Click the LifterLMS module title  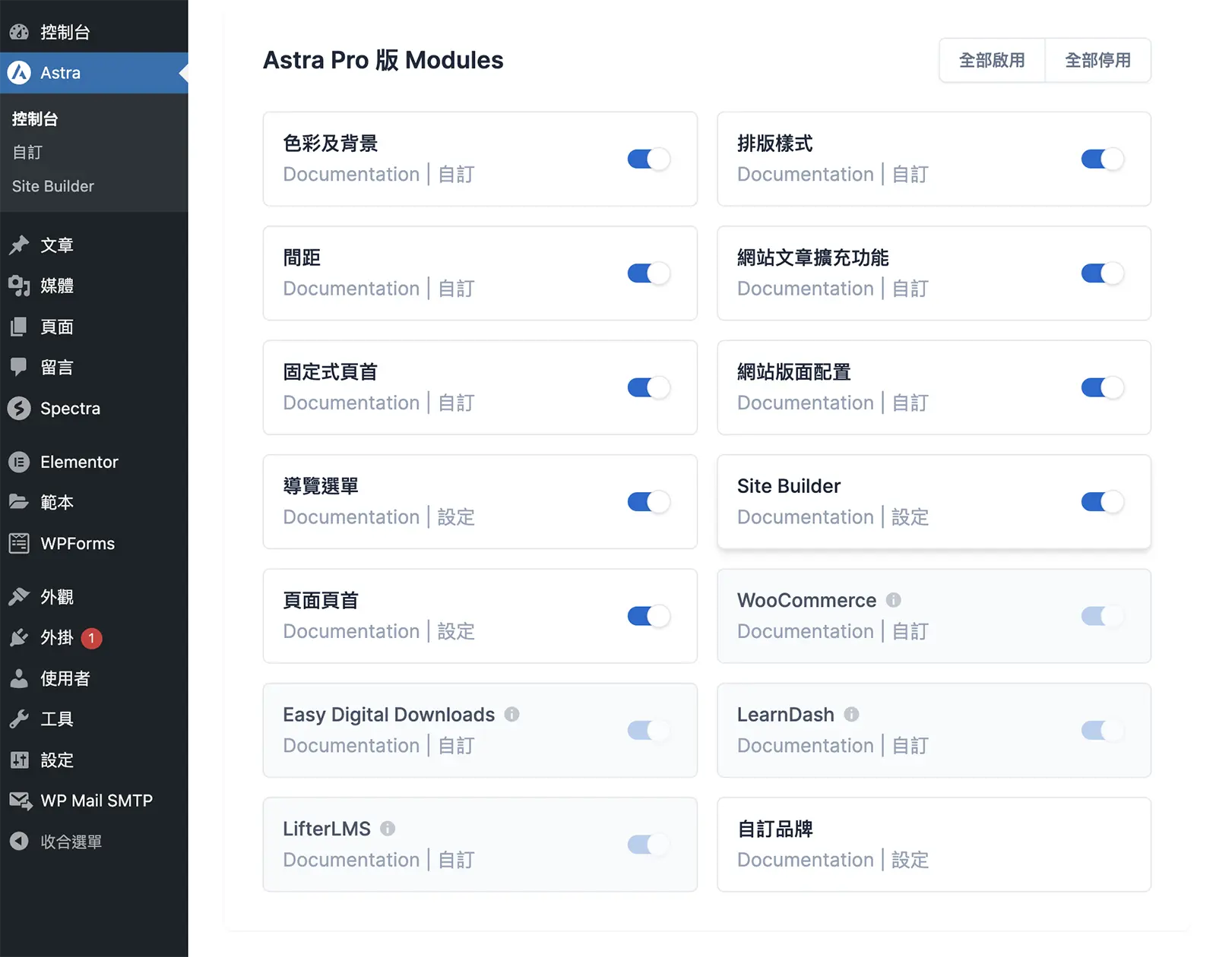click(x=327, y=829)
